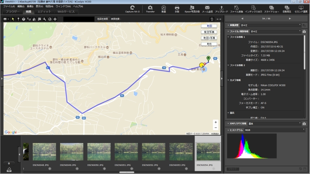Image resolution: width=310 pixels, height=174 pixels.
Task: Collapse the ファイル情報 1 section
Action: [228, 37]
